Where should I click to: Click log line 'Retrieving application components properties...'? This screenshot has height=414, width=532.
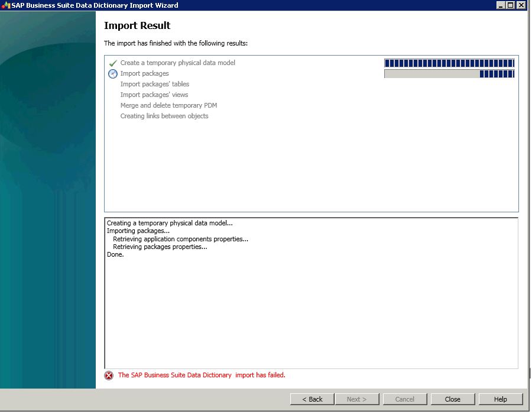coord(180,239)
